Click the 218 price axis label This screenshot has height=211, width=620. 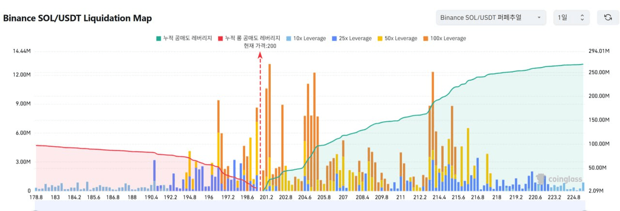coord(496,198)
